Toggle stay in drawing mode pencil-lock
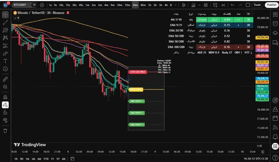 tap(5, 105)
